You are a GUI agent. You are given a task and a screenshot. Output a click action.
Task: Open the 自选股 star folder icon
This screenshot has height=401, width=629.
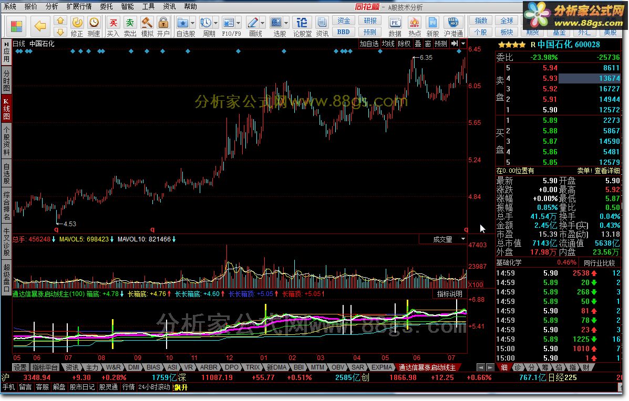[x=183, y=23]
